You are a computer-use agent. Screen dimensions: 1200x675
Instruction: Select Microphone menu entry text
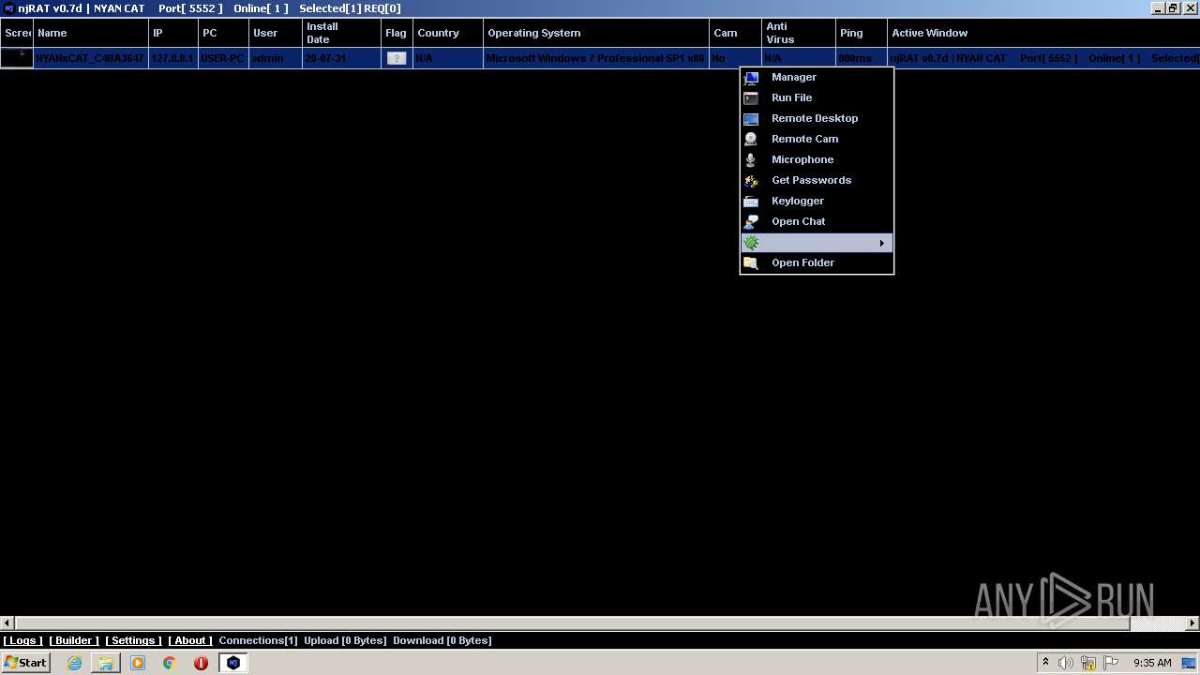pos(802,160)
